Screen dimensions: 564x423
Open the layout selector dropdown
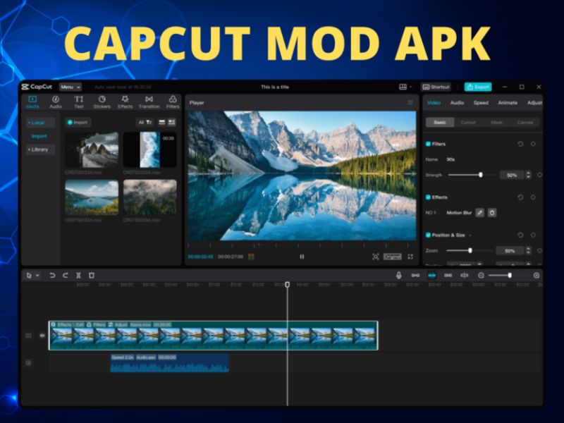point(405,87)
